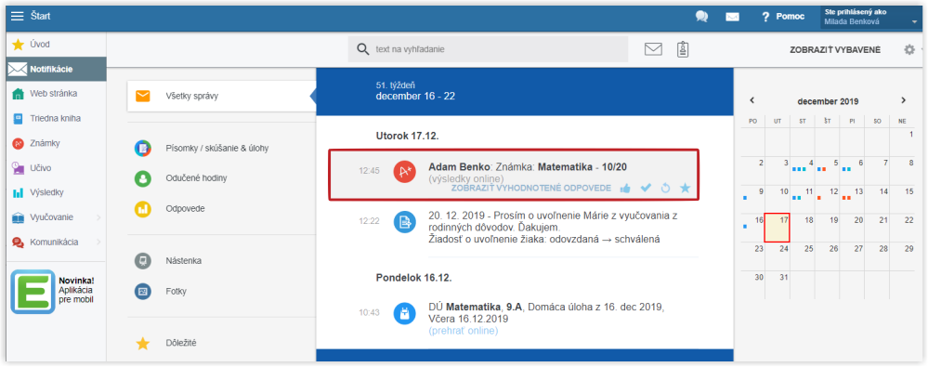Open the red A+ grade icon
This screenshot has width=928, height=367.
pos(405,172)
